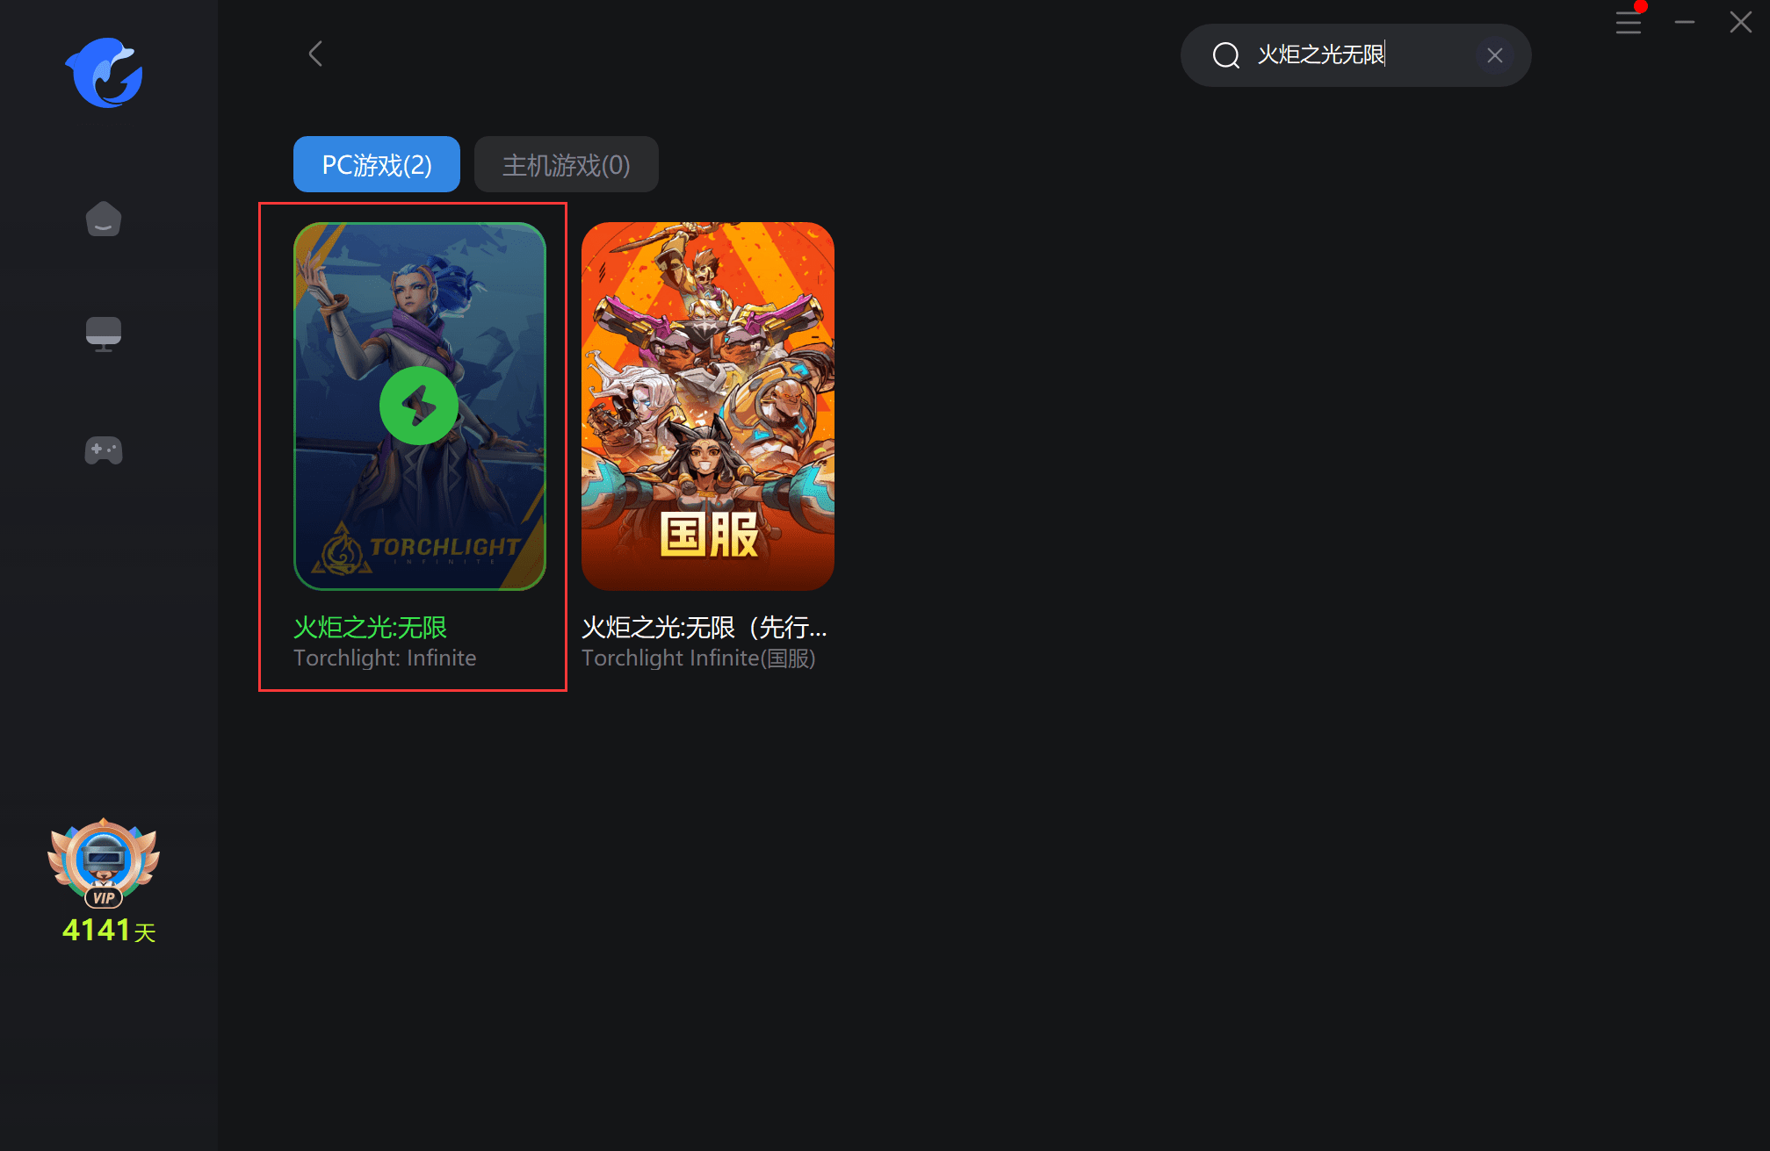1770x1151 pixels.
Task: Open the gamepad/controller panel icon
Action: pyautogui.click(x=103, y=450)
